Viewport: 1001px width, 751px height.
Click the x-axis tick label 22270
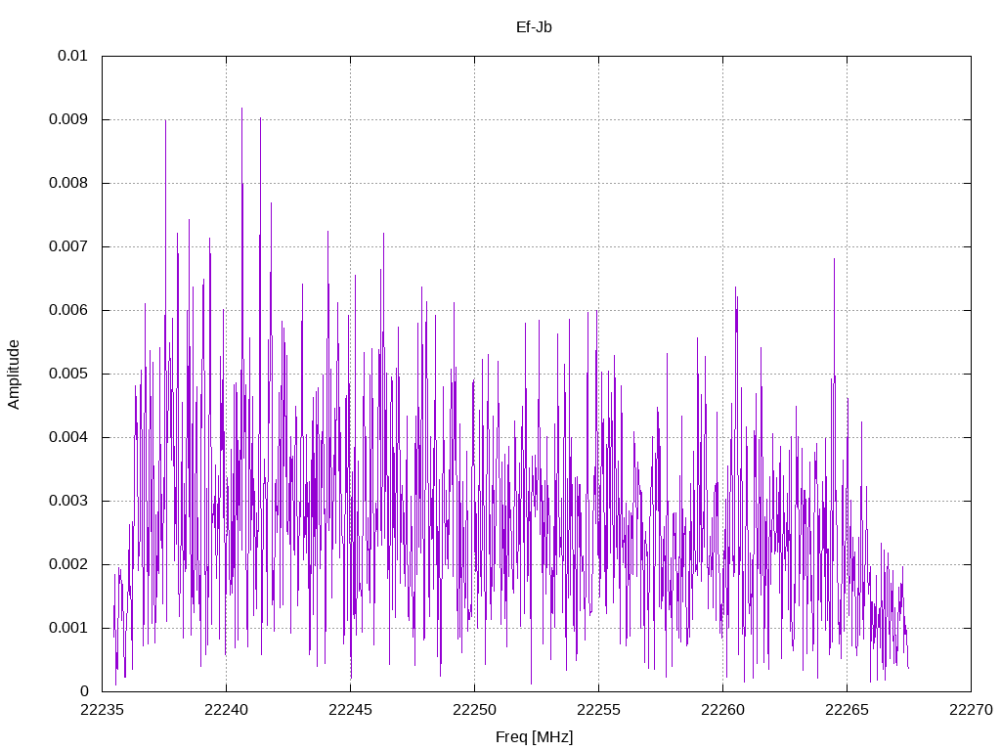(x=971, y=710)
